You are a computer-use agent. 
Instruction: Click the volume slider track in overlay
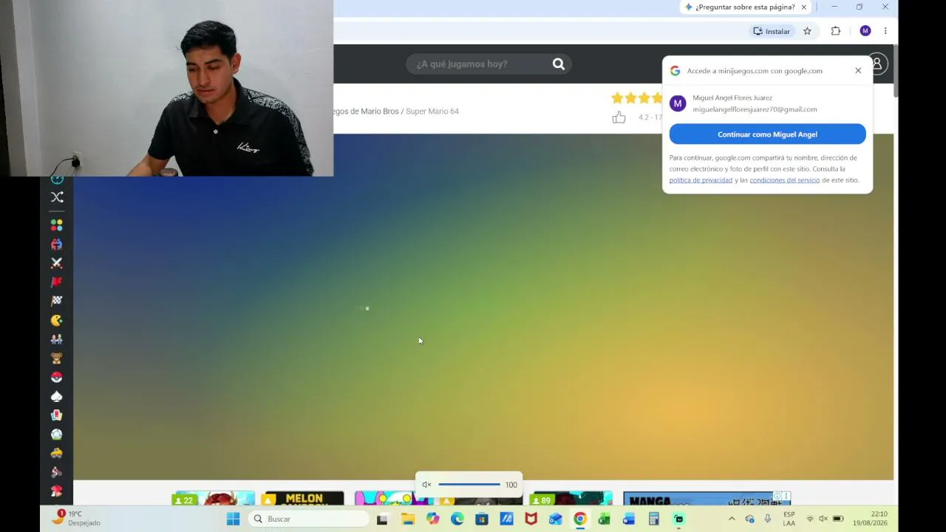(469, 485)
